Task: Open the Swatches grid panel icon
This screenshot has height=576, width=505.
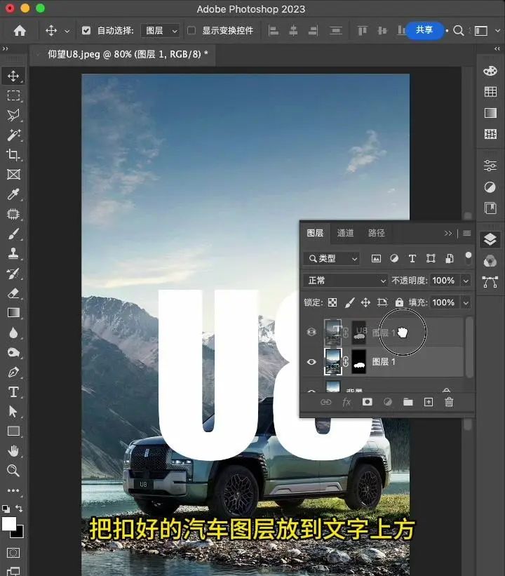Action: coord(490,91)
